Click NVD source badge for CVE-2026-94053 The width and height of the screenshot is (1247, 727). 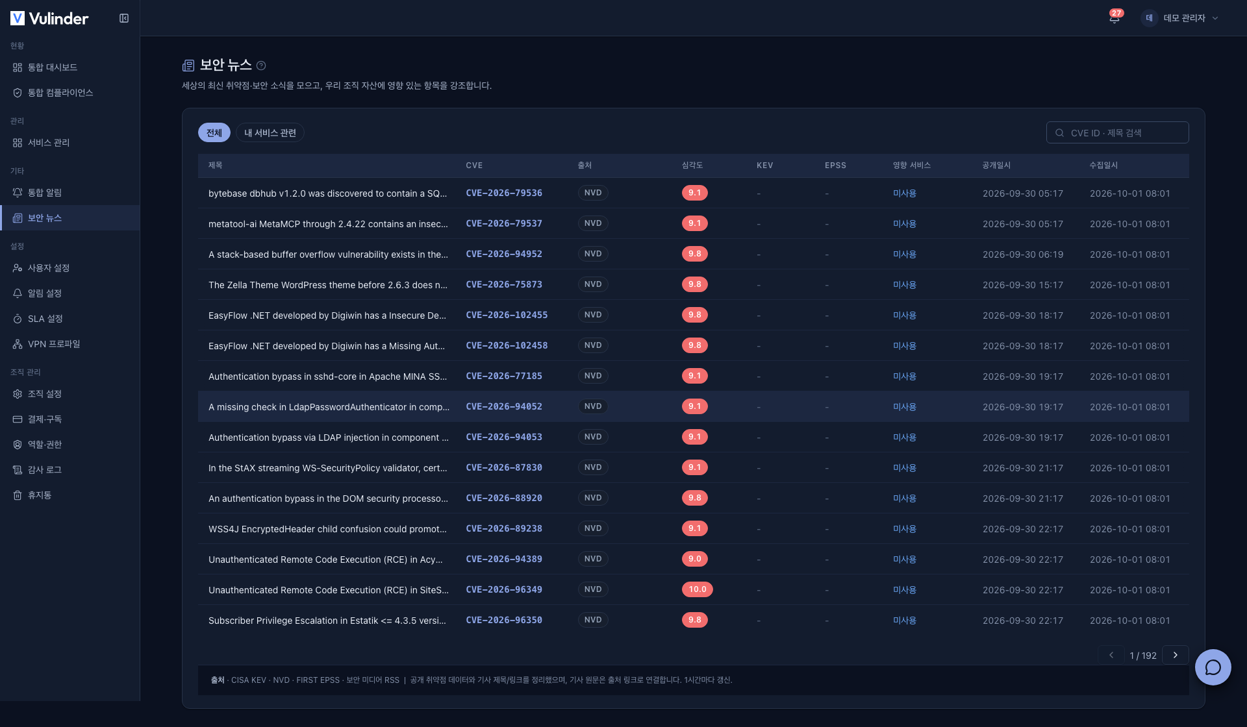593,437
